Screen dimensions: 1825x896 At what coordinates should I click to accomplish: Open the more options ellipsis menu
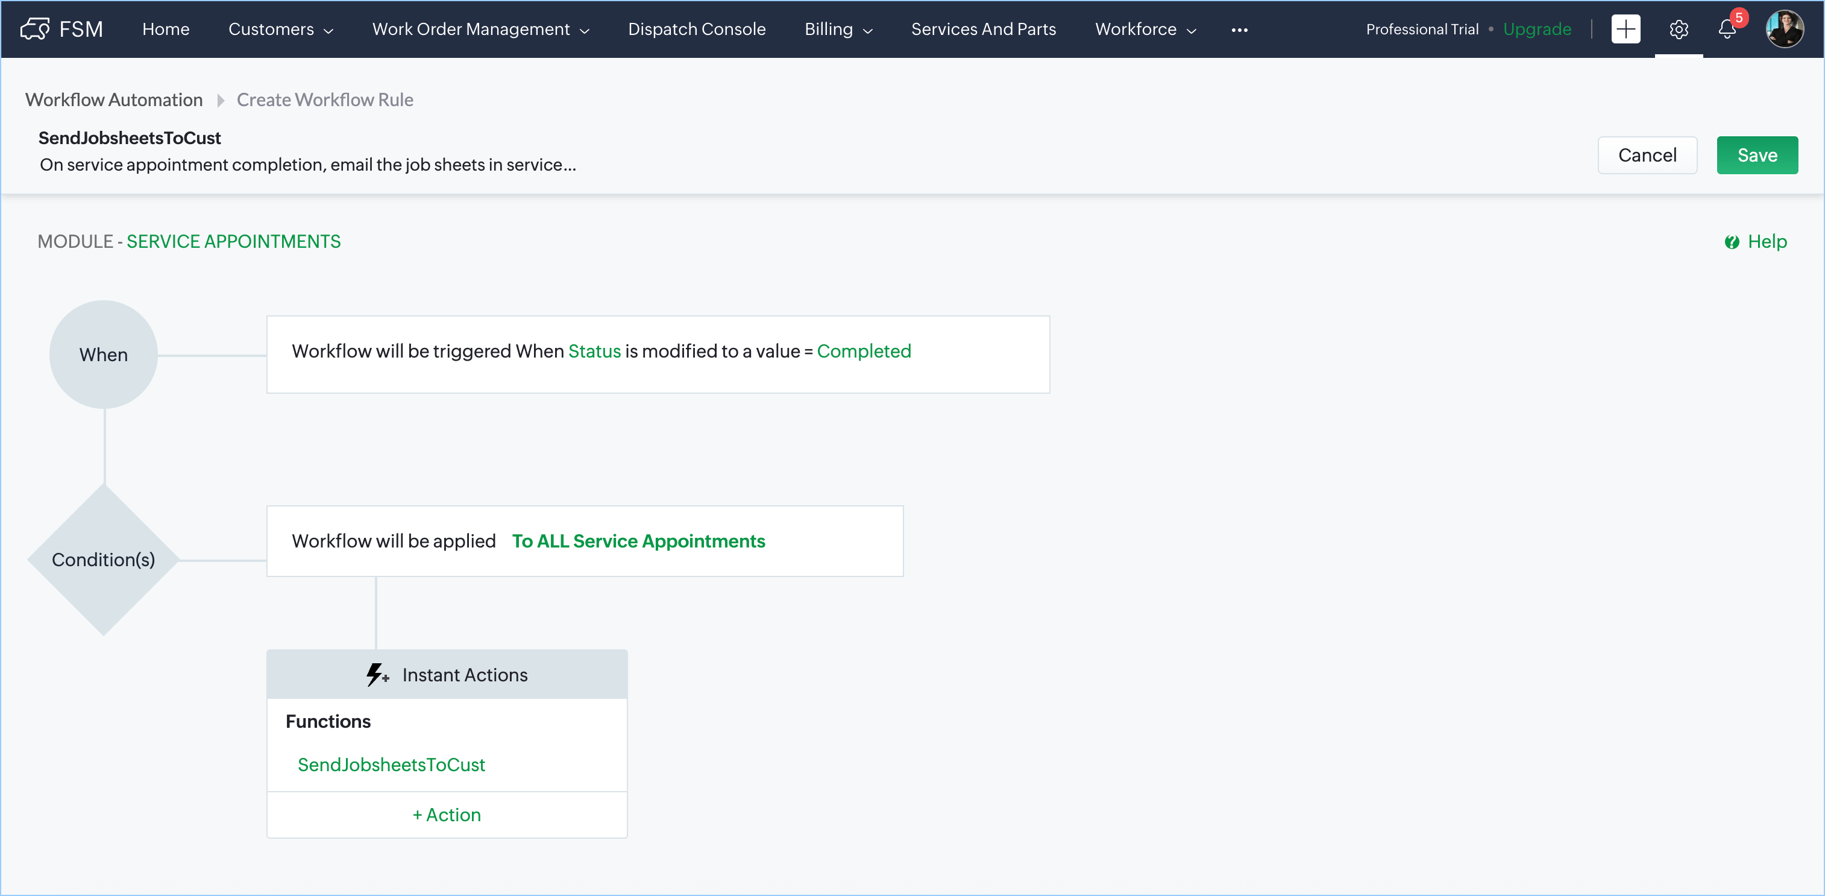(x=1239, y=30)
